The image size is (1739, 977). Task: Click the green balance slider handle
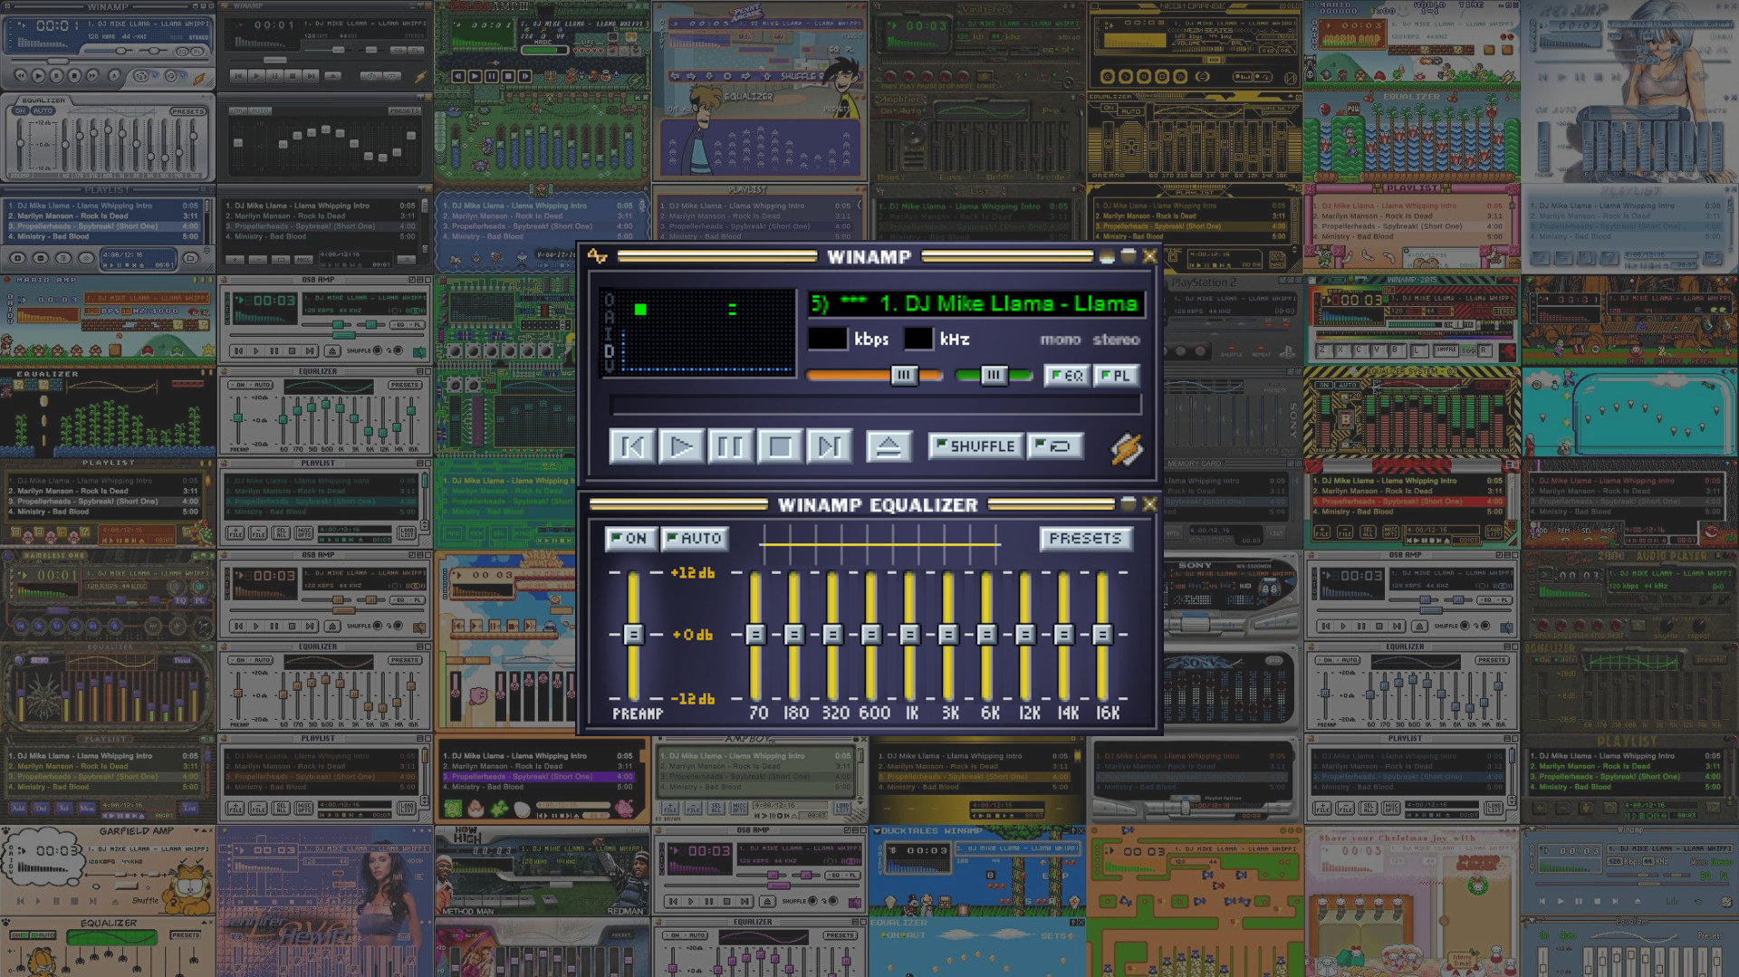994,375
